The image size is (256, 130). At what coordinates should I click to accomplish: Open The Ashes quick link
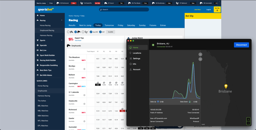(42, 101)
